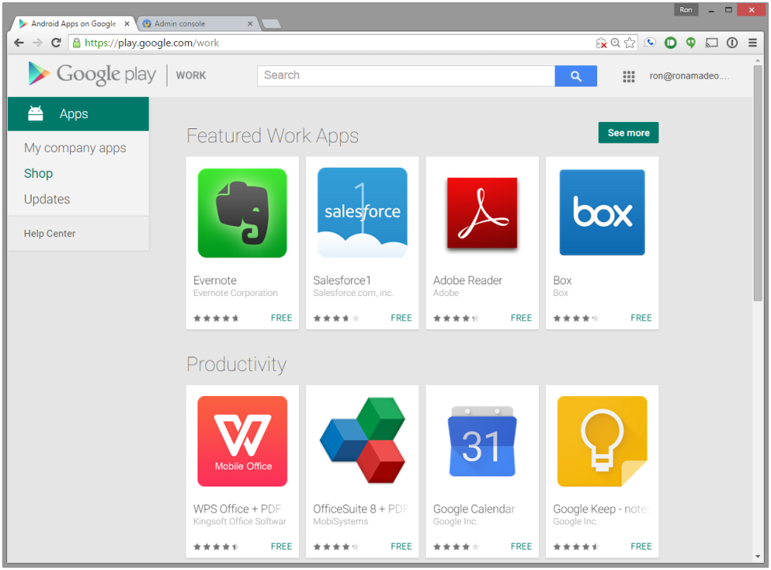Click the Box app icon
Viewport: 771px width, 570px height.
(x=602, y=212)
